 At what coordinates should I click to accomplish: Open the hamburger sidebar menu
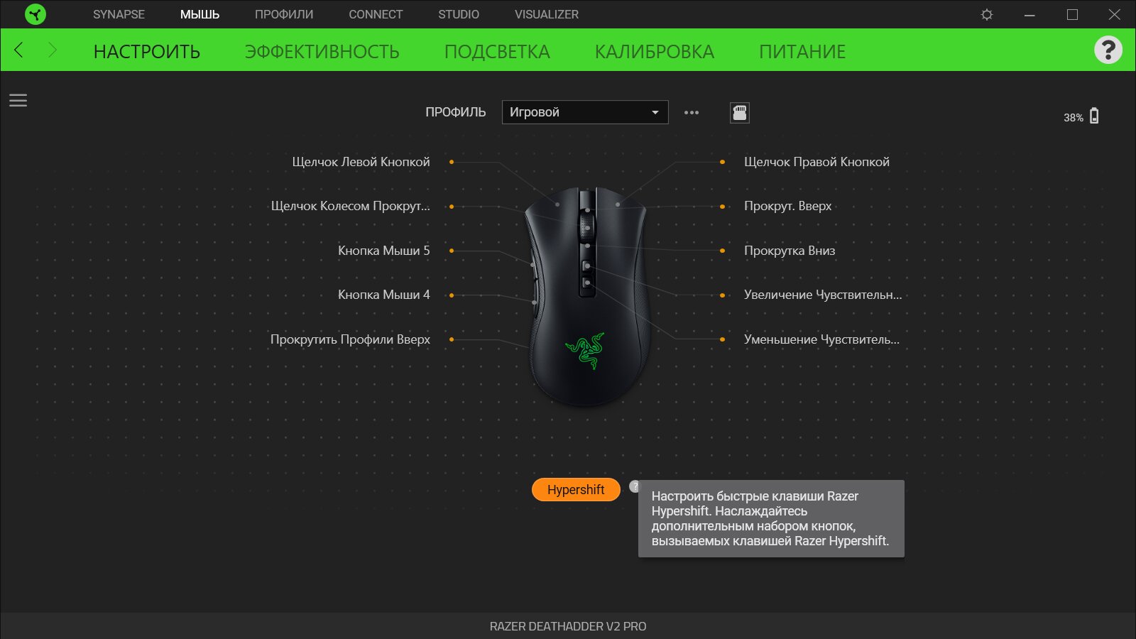(x=18, y=100)
